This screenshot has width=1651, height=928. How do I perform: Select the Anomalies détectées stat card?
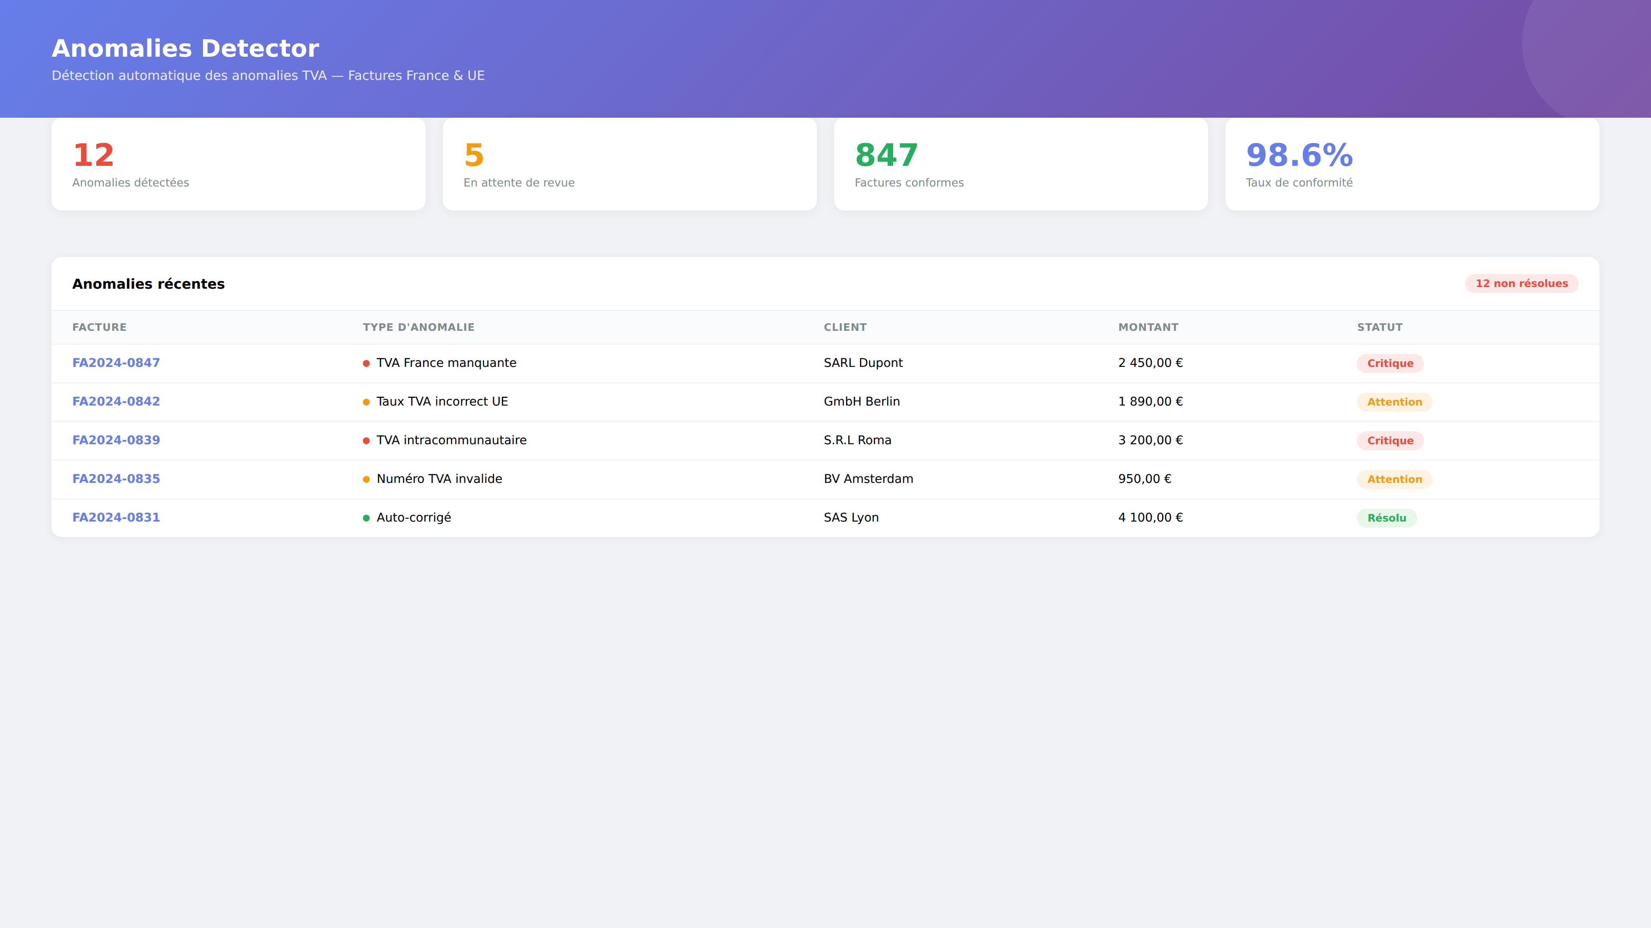[239, 164]
